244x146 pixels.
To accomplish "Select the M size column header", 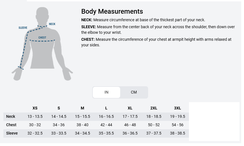I will pyautogui.click(x=82, y=108).
